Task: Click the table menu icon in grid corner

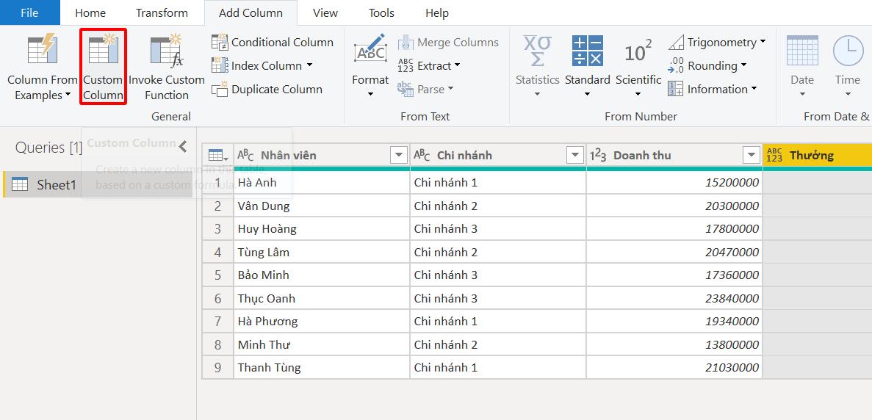Action: pos(217,156)
